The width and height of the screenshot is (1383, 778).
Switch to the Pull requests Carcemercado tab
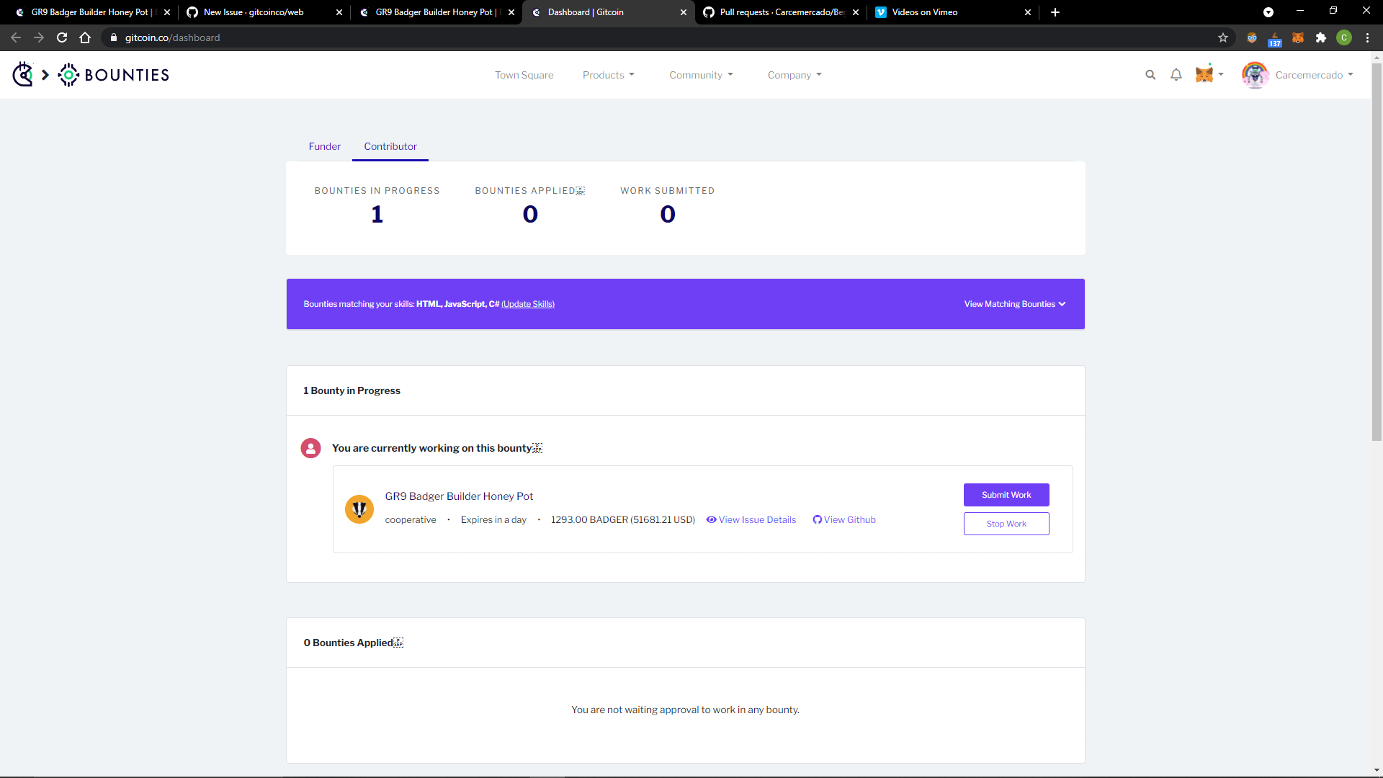coord(782,12)
